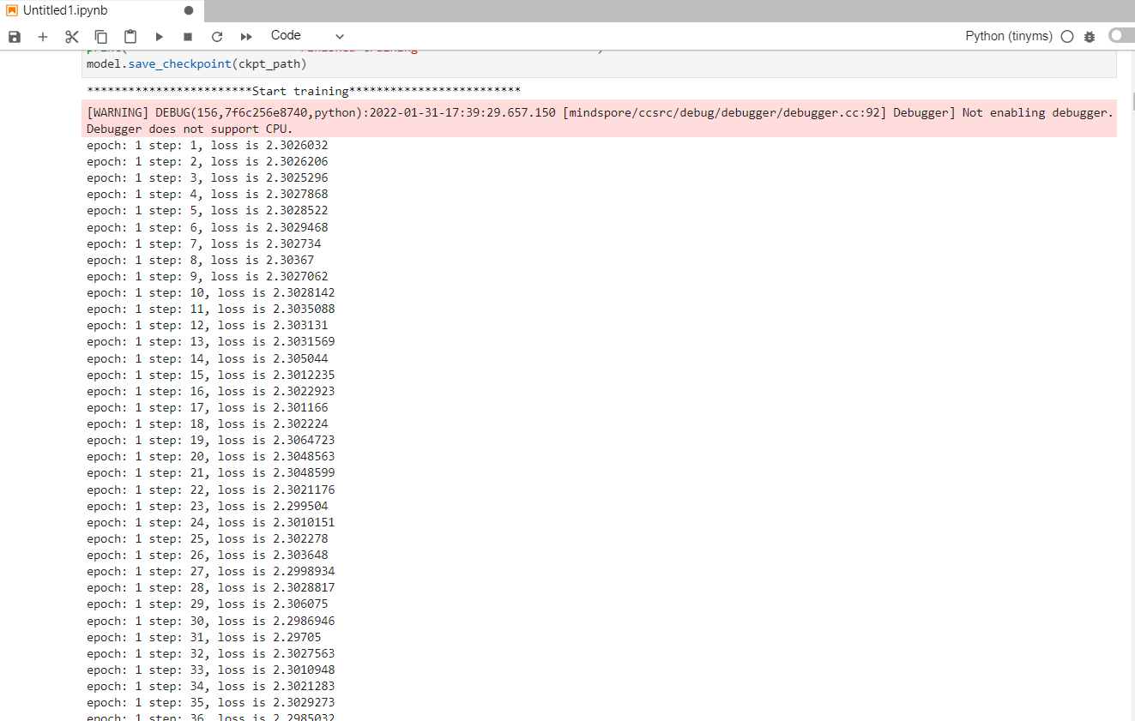Click output line step 1 loss 2.3026032

pyautogui.click(x=207, y=145)
